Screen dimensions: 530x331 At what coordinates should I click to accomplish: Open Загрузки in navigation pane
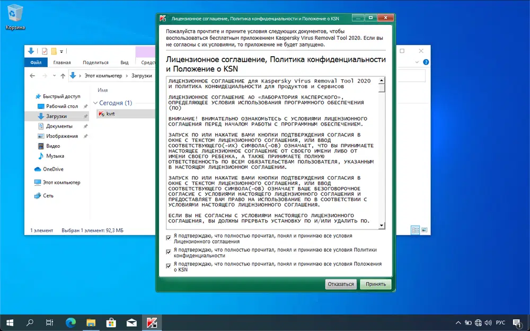pyautogui.click(x=57, y=116)
